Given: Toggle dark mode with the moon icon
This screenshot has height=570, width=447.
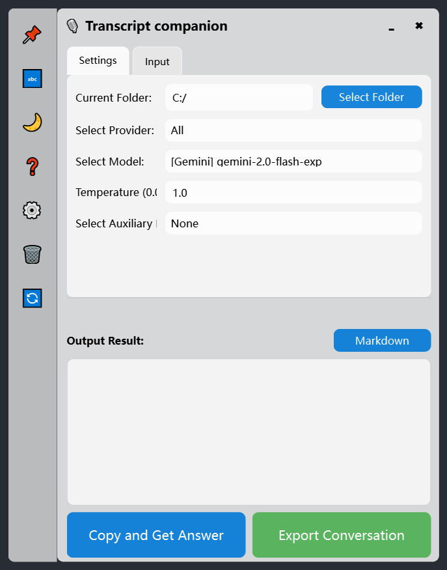Looking at the screenshot, I should tap(32, 122).
